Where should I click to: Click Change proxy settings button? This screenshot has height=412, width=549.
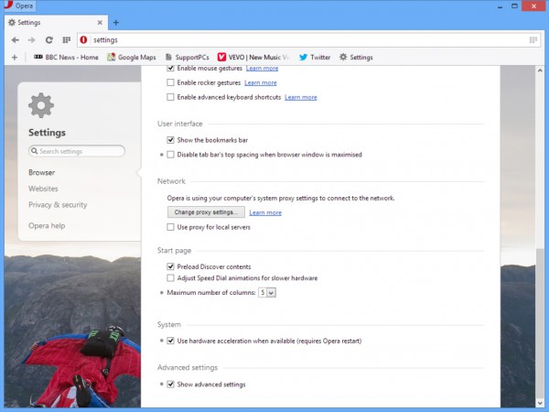pyautogui.click(x=199, y=212)
